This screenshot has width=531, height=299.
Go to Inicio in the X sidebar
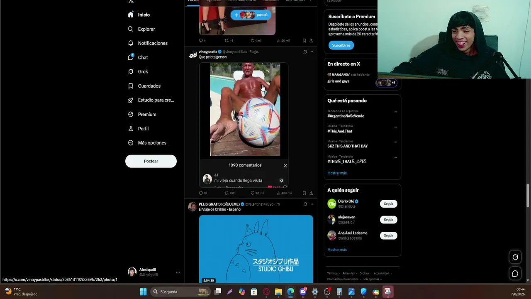click(x=139, y=15)
